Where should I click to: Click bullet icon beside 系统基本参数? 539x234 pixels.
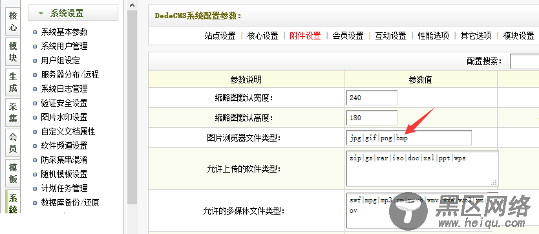click(35, 32)
